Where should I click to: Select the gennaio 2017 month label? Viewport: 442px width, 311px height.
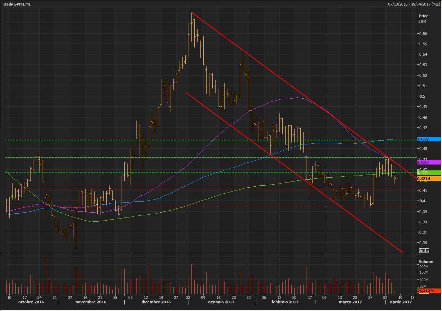click(221, 302)
